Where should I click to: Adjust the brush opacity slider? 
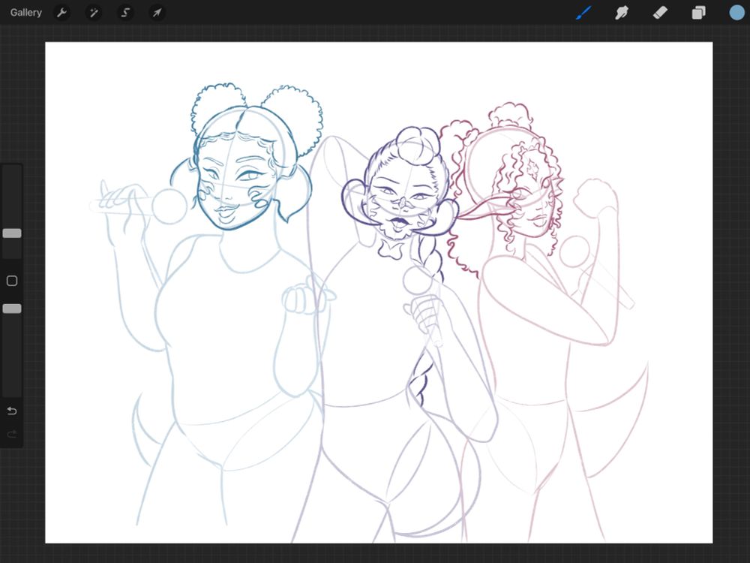tap(10, 308)
